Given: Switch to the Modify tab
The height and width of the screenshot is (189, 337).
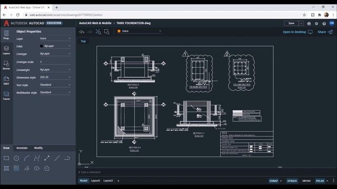Looking at the screenshot, I should click(x=38, y=148).
